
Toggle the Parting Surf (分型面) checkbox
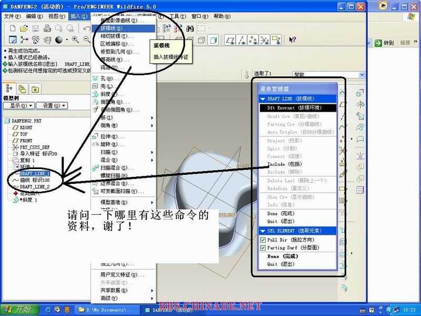pyautogui.click(x=263, y=248)
